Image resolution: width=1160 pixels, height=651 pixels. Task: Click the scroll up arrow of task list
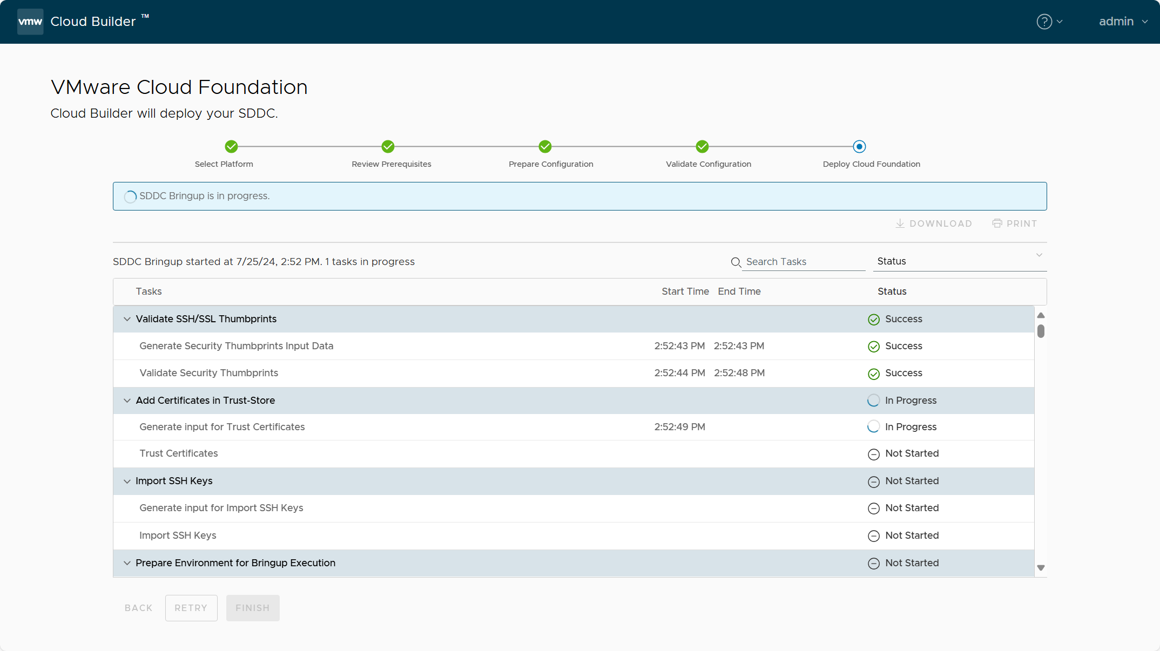pos(1041,315)
